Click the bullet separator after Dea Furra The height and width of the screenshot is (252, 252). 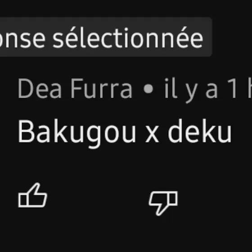point(148,89)
